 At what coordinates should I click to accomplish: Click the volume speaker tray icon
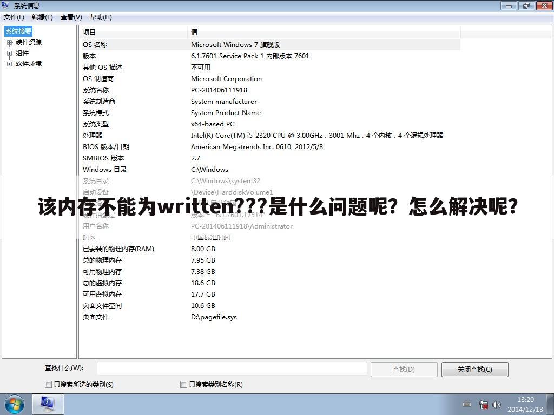[x=496, y=404]
